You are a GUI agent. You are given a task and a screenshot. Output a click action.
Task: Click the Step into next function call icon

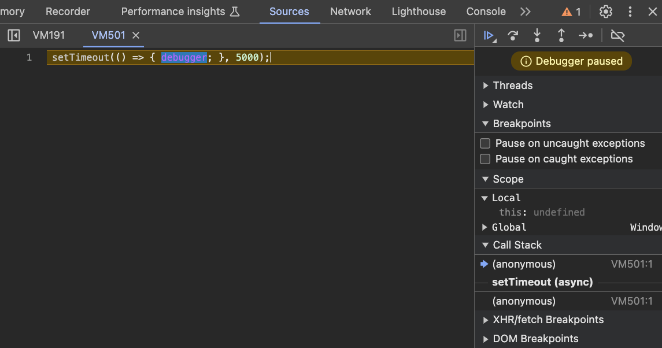tap(537, 35)
